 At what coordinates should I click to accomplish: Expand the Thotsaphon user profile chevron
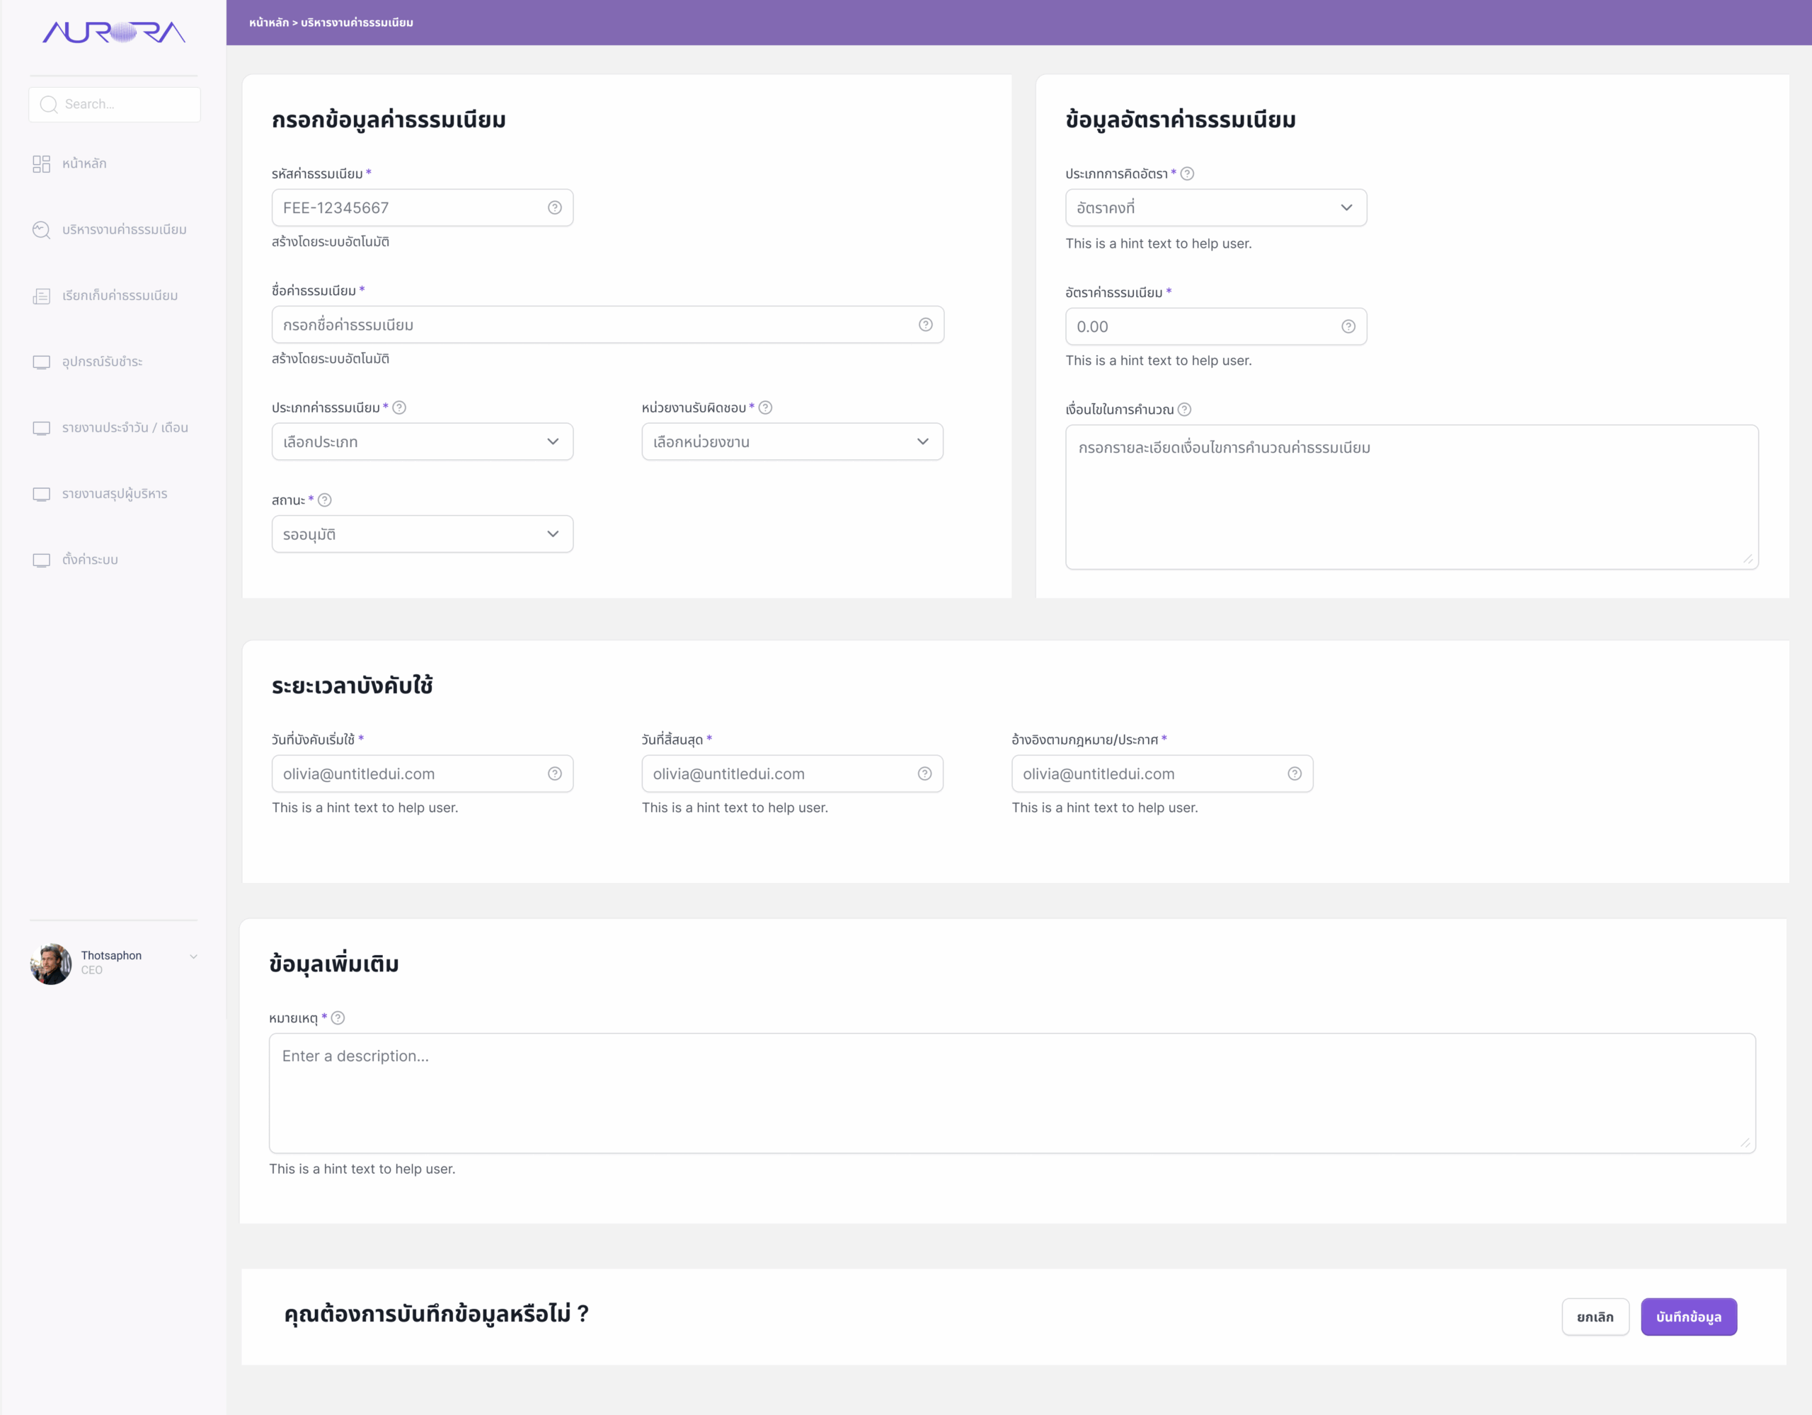(193, 957)
